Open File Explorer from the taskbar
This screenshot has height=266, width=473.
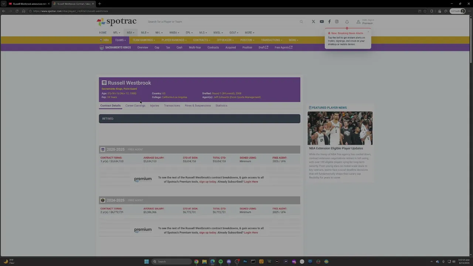[204, 262]
